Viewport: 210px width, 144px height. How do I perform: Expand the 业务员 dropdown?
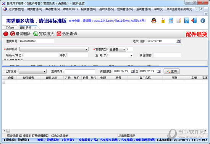pyautogui.click(x=131, y=55)
